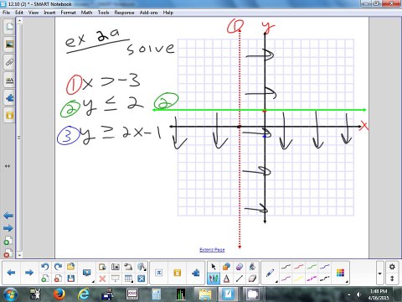Open the toolbar overflow dropdown arrow
This screenshot has height=302, width=402.
click(x=379, y=273)
